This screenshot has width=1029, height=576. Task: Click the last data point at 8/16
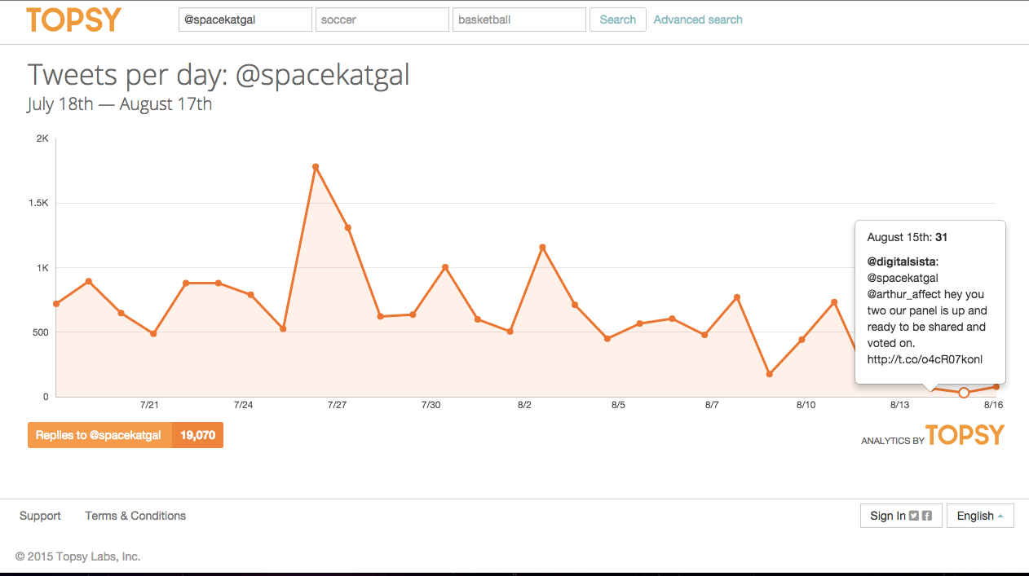pyautogui.click(x=996, y=387)
